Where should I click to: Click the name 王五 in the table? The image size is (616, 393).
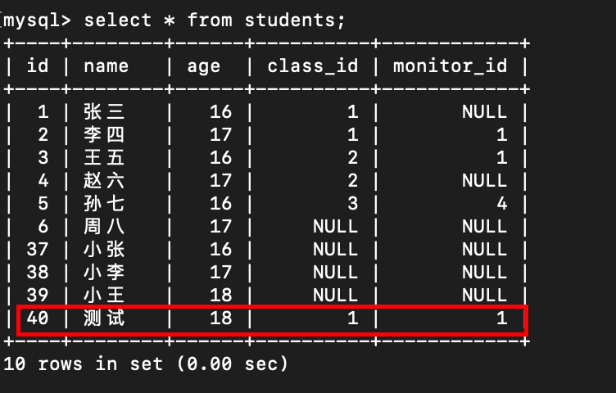coord(104,157)
